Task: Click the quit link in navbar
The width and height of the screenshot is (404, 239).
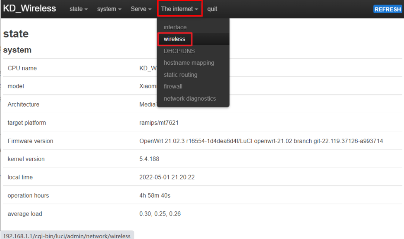Action: point(212,9)
